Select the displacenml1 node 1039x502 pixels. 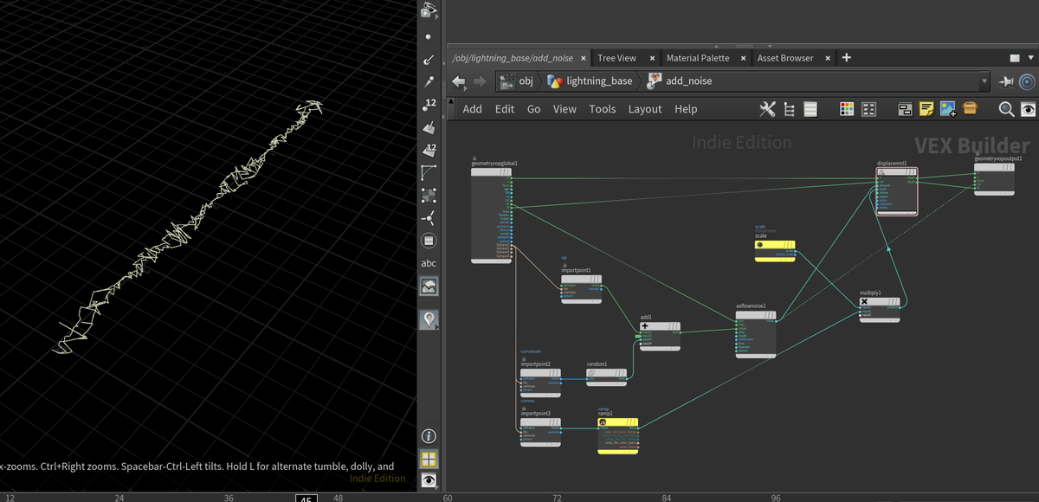[x=896, y=190]
